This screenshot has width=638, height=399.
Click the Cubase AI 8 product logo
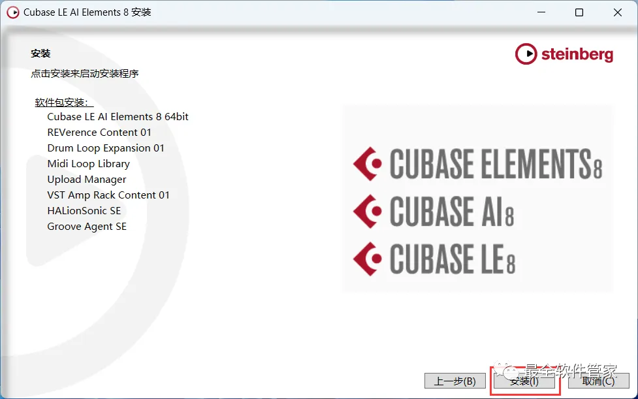(434, 212)
